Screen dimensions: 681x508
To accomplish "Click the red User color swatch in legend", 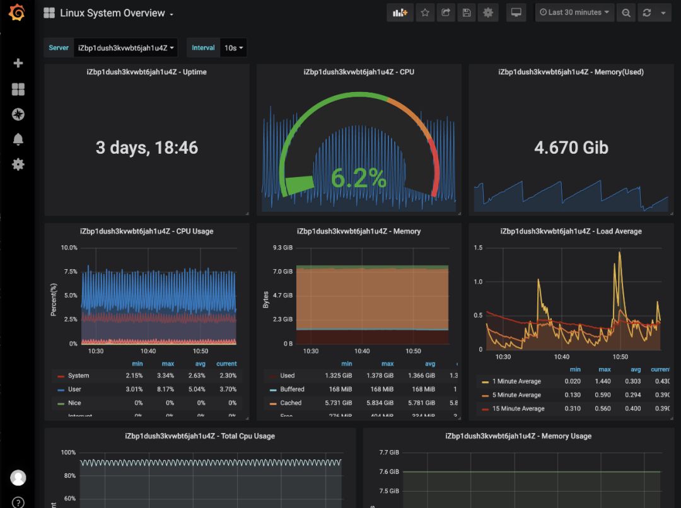I will click(61, 390).
